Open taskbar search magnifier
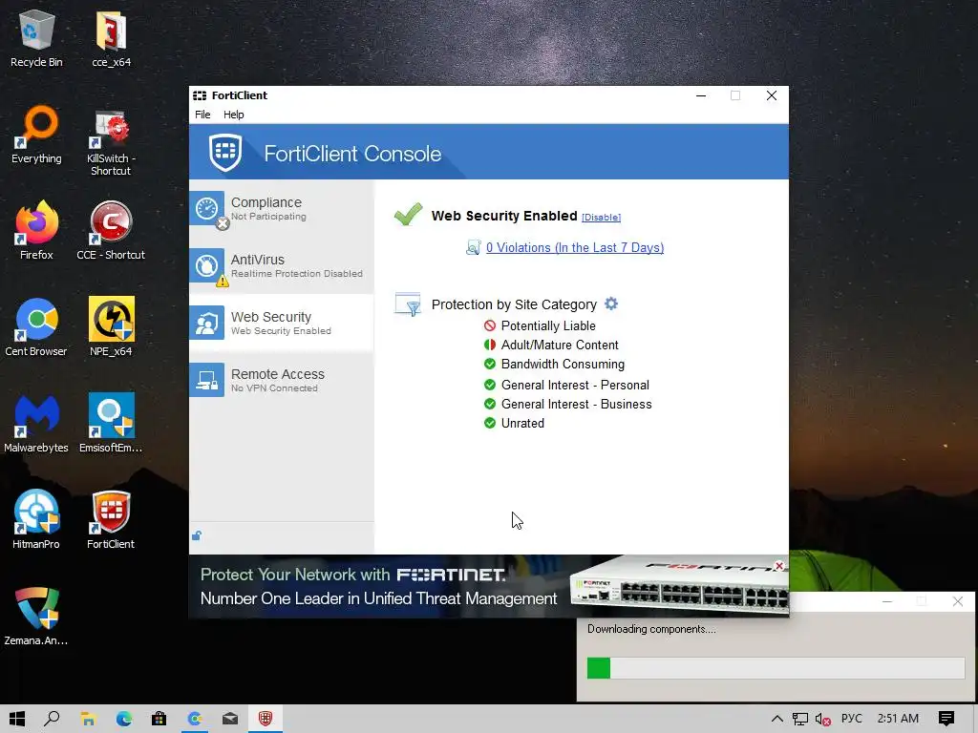 pos(52,719)
